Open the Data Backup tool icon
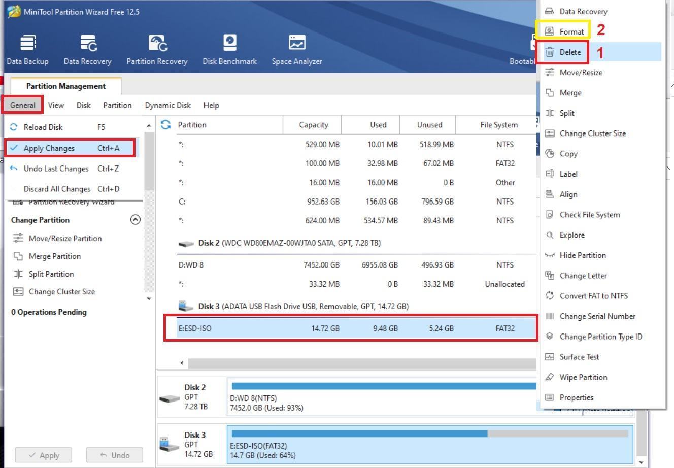Viewport: 674px width, 468px height. [27, 43]
